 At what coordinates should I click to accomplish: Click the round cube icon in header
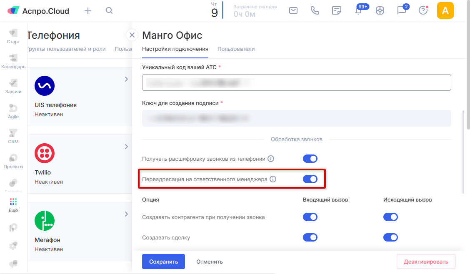380,11
